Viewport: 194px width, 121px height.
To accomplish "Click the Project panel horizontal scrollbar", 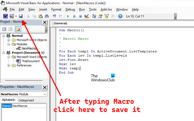I will pos(24,80).
